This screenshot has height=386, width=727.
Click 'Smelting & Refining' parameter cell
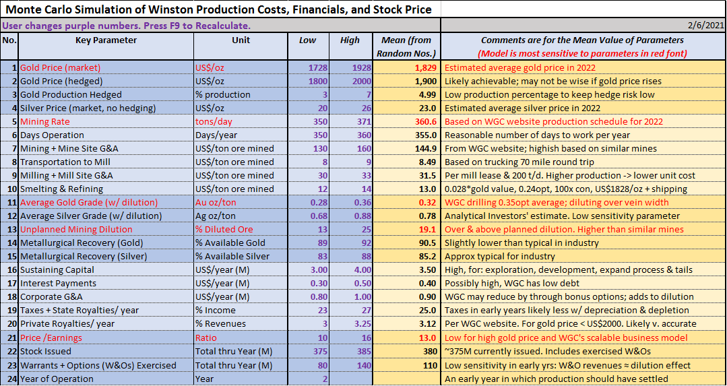pos(106,189)
